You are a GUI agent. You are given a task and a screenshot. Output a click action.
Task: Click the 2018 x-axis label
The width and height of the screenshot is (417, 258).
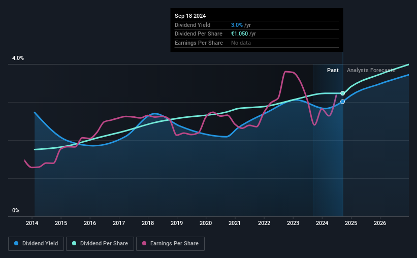tap(148, 223)
